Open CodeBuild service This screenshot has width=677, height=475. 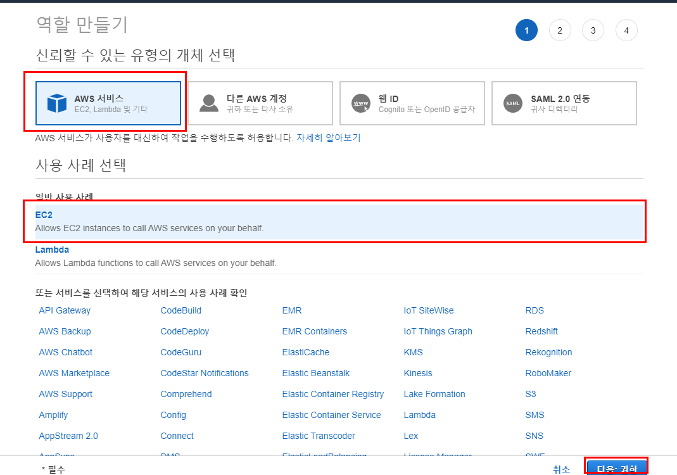click(181, 310)
